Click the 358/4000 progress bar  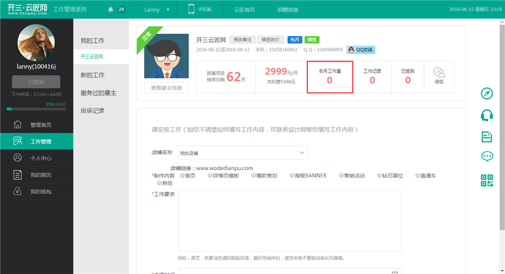(36, 109)
